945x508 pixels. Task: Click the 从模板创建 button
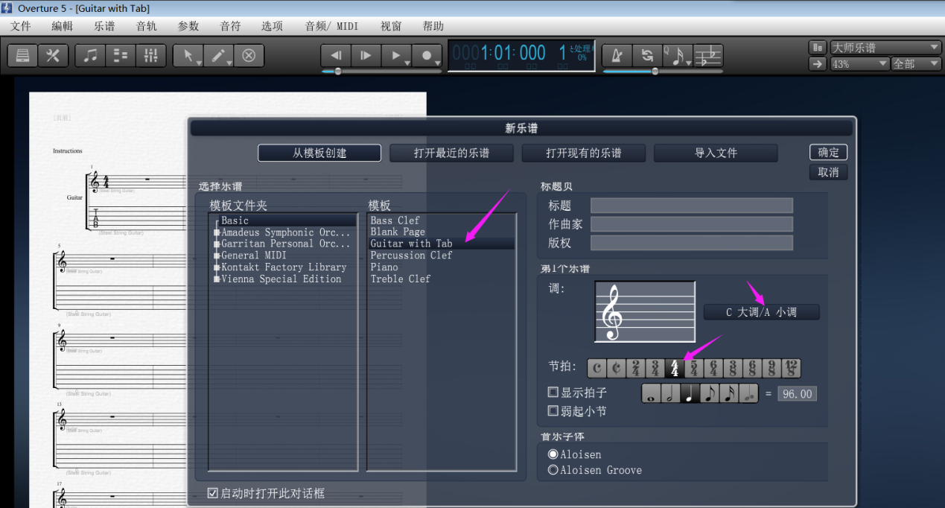(319, 153)
